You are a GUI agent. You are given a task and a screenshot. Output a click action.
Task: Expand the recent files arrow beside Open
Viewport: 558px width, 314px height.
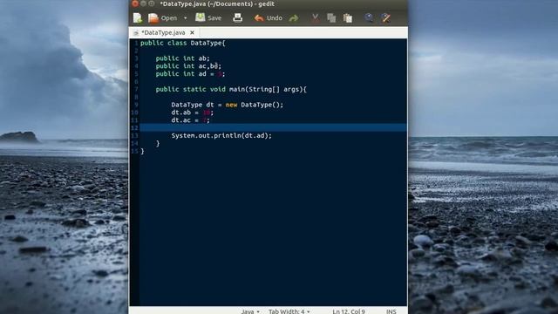tap(186, 17)
